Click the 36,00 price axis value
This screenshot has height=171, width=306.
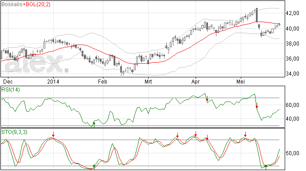coord(292,59)
